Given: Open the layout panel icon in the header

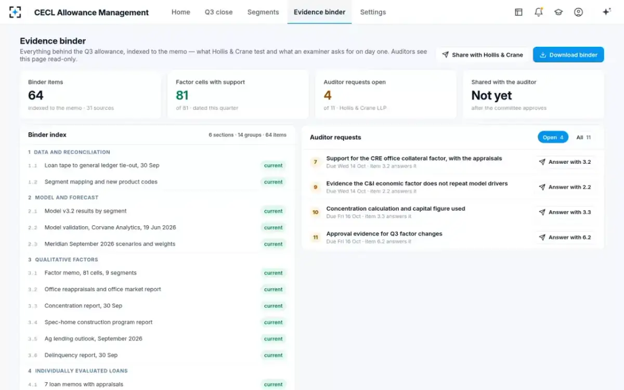Looking at the screenshot, I should click(x=518, y=12).
